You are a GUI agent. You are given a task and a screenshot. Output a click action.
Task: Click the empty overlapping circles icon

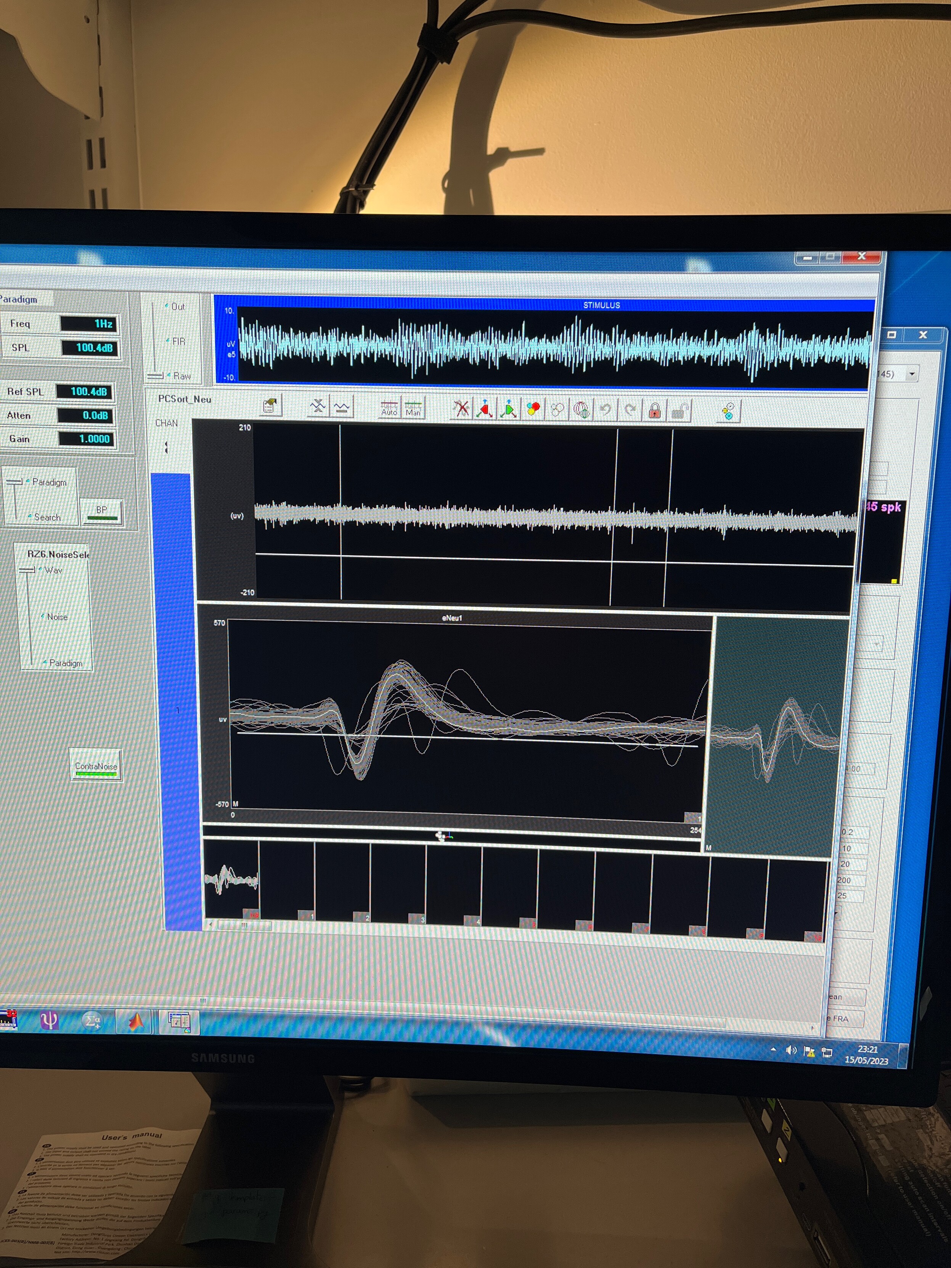[x=557, y=410]
